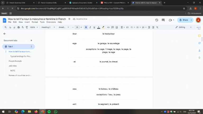Open the Extensions menu
This screenshot has height=114, width=203.
pos(51,22)
